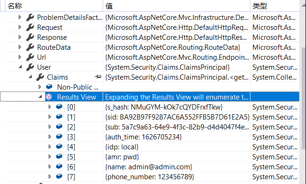Select the sub claim value
The image size is (306, 184).
(x=177, y=127)
